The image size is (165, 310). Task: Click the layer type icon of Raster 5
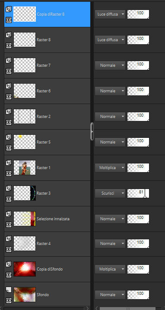[x=9, y=137]
